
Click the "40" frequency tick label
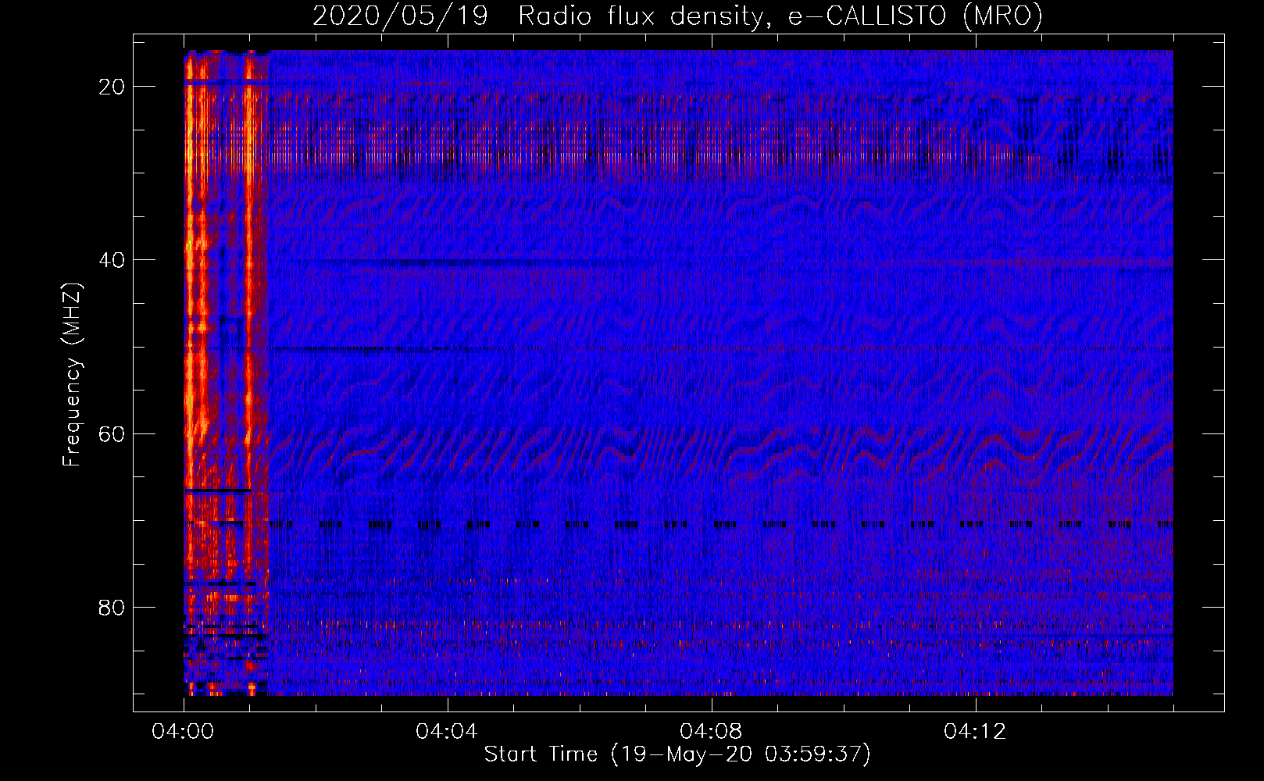point(112,260)
